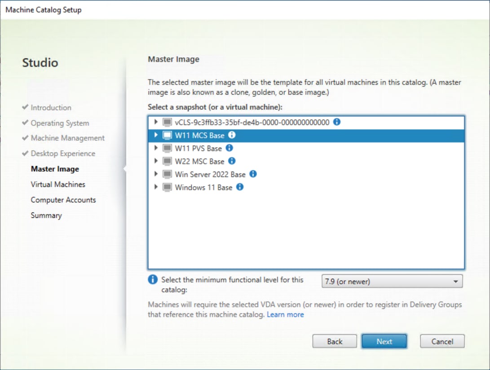490x370 pixels.
Task: Click info icon beside Windows 11 Base
Action: [240, 187]
